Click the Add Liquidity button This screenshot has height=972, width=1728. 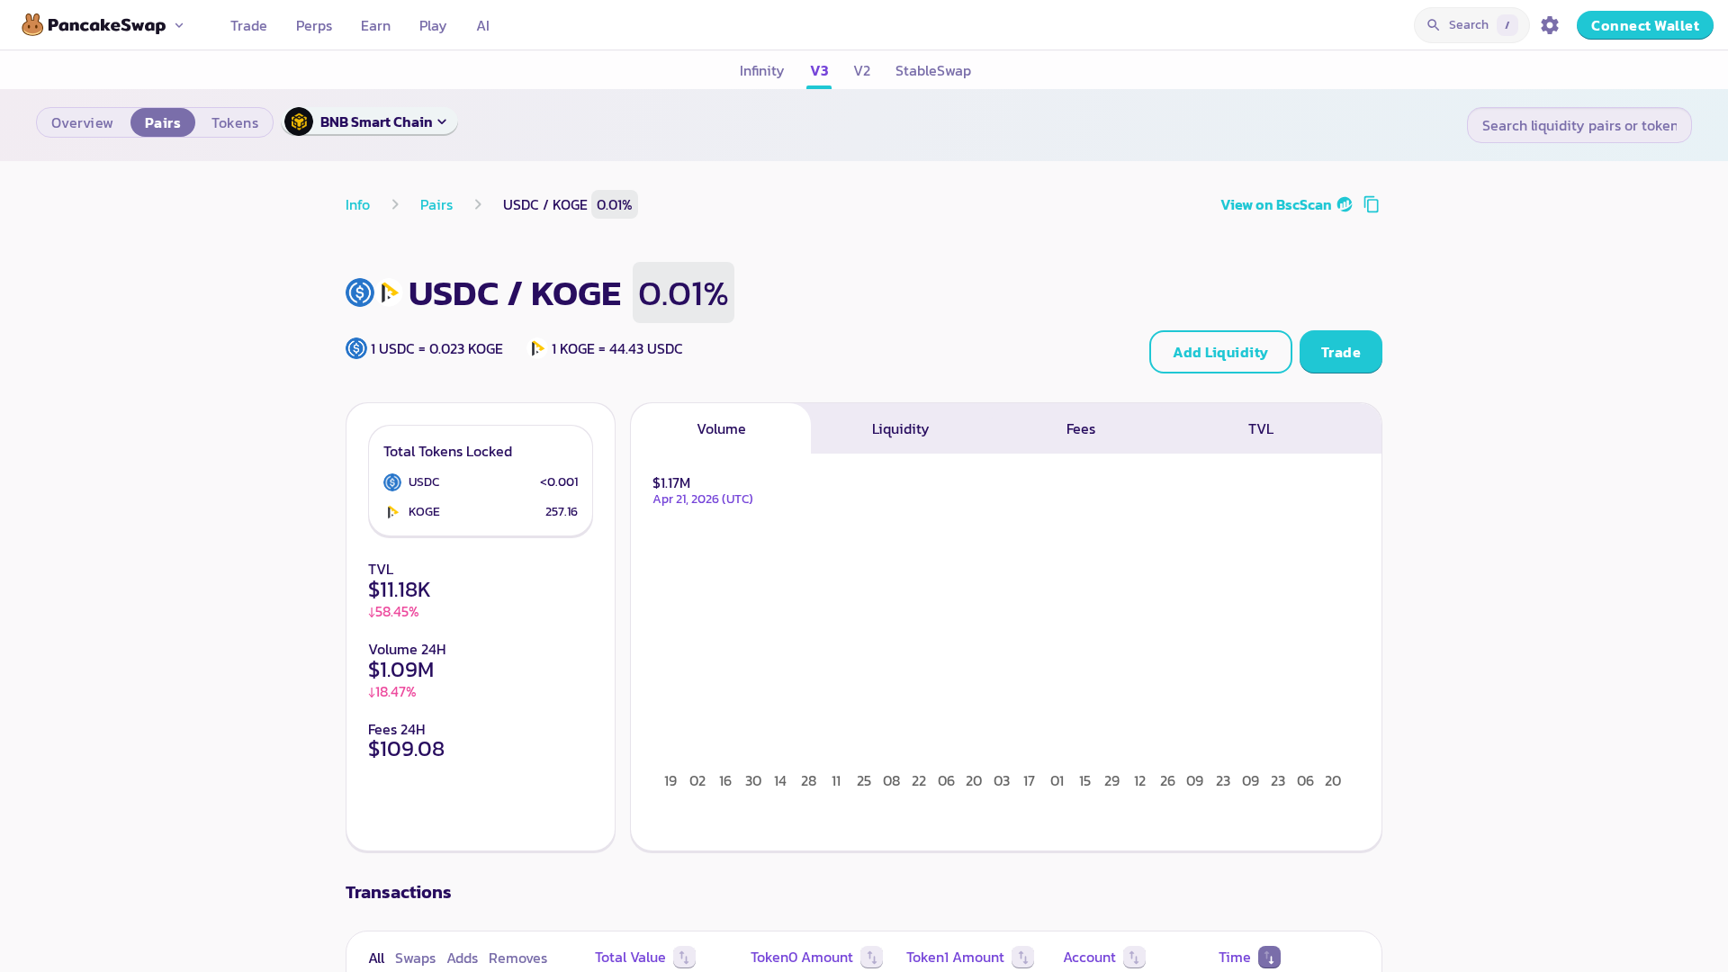tap(1220, 352)
